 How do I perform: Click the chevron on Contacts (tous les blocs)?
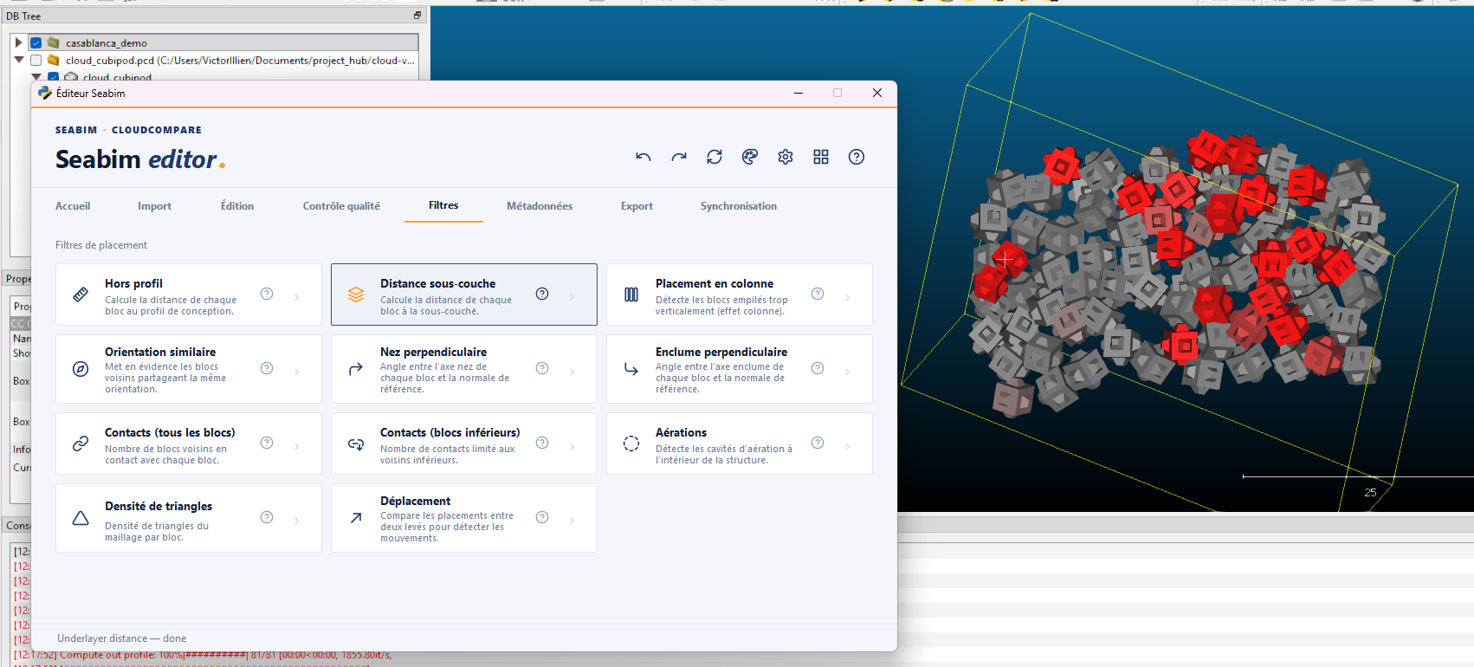pyautogui.click(x=297, y=447)
